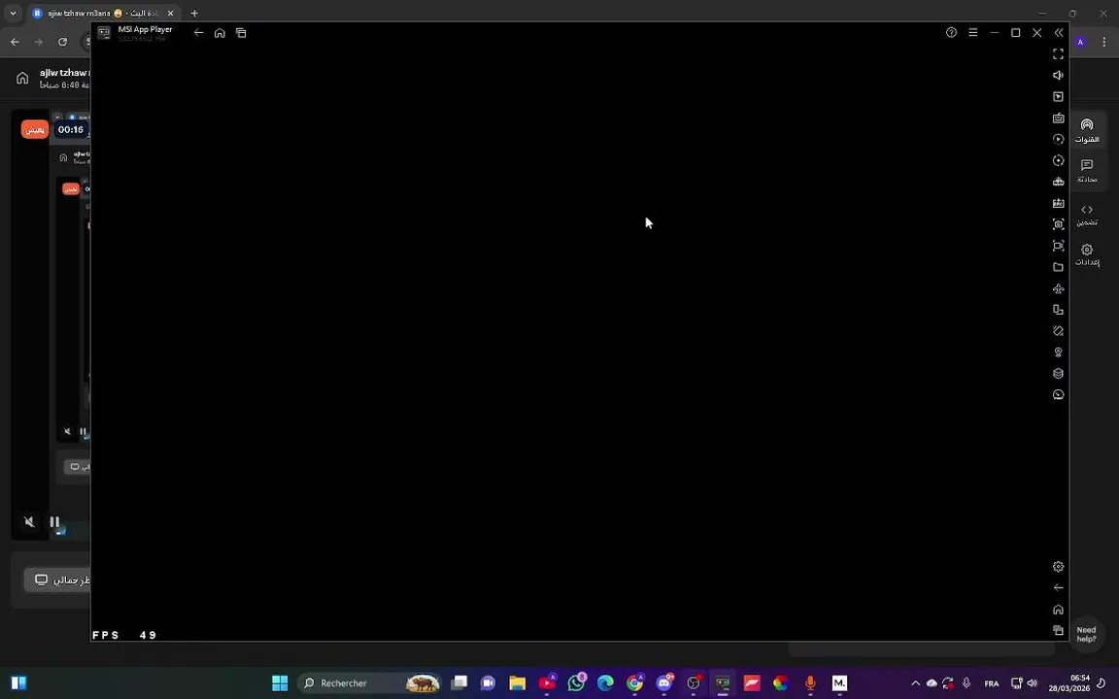Open the browser three-dot menu
Viewport: 1119px width, 699px height.
coord(1104,42)
